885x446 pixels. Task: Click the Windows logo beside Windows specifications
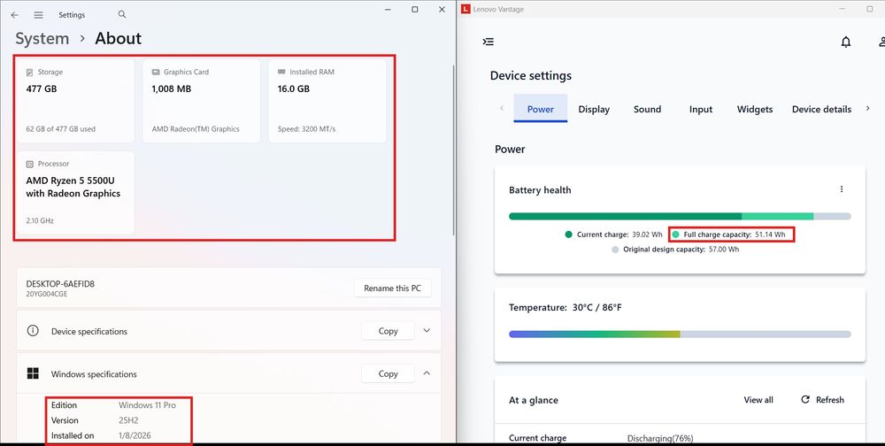[x=34, y=373]
